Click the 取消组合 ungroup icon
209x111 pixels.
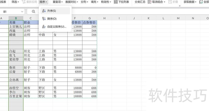click(149, 2)
